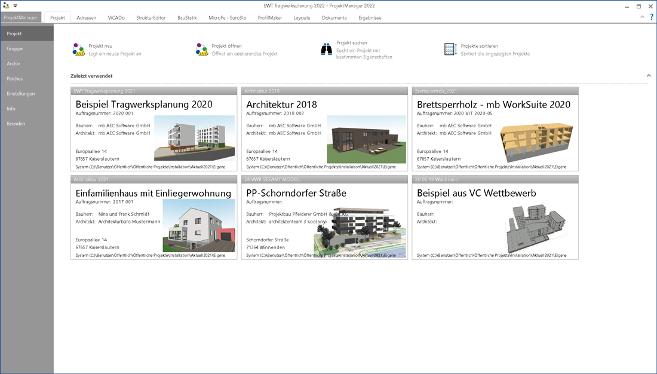Click Auftragsnummer 2020 001 text
Viewport: 657px width, 374px height.
(105, 113)
